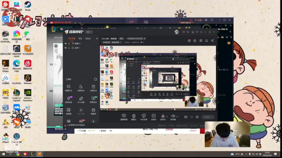Add a screen capture source from bottom bar
Image resolution: width=282 pixels, height=158 pixels.
[124, 117]
